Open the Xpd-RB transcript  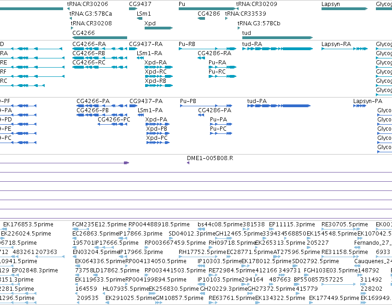pyautogui.click(x=158, y=86)
